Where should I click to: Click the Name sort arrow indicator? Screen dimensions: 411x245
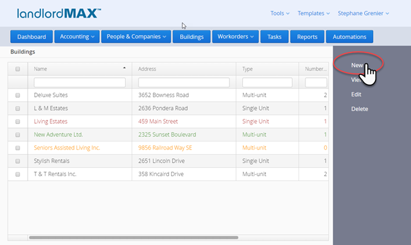(x=124, y=68)
